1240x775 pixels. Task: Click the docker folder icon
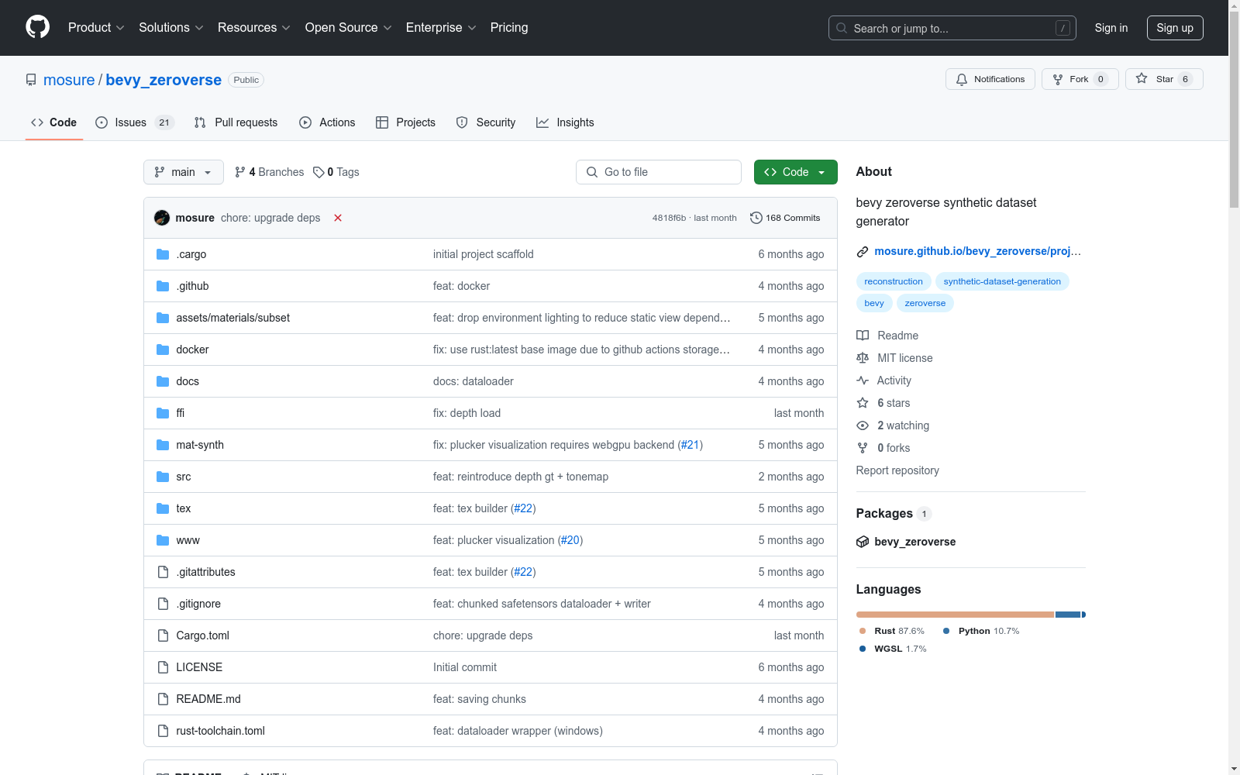pyautogui.click(x=163, y=350)
